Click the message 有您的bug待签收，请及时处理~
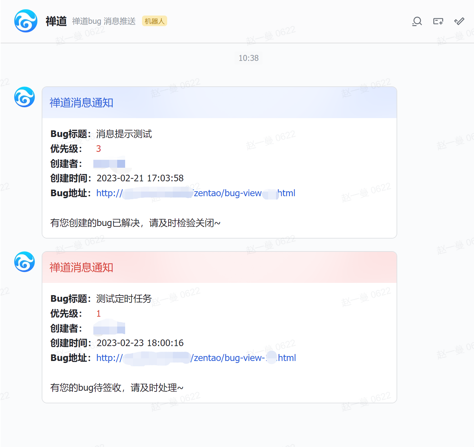 pyautogui.click(x=117, y=388)
